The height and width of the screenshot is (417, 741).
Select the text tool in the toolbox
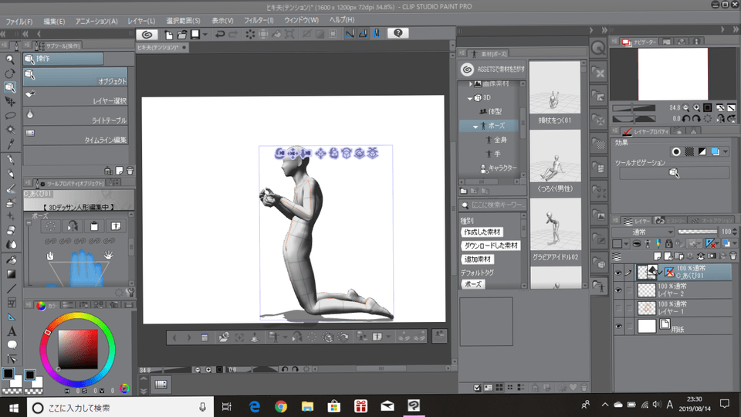(x=11, y=331)
